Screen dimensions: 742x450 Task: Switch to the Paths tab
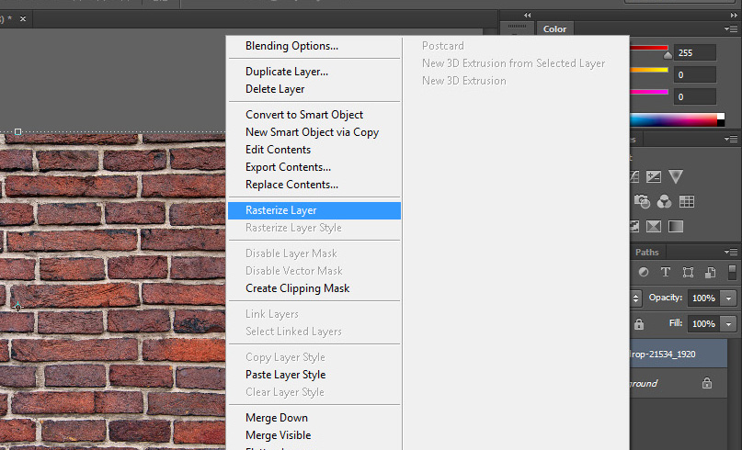pyautogui.click(x=647, y=253)
